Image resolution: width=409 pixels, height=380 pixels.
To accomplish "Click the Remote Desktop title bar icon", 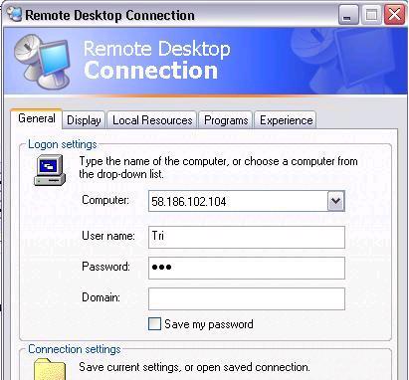I will (x=14, y=14).
